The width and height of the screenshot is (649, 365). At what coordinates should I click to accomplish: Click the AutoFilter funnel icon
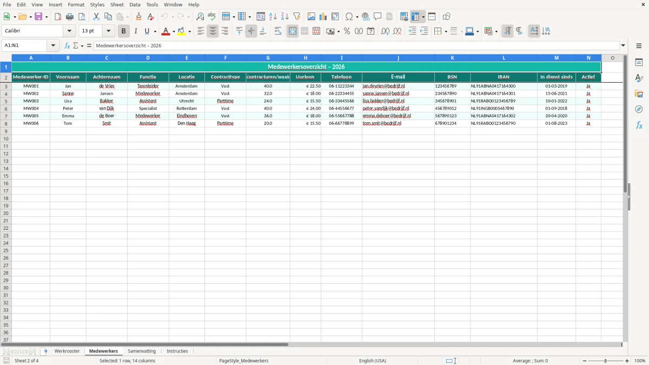click(297, 17)
